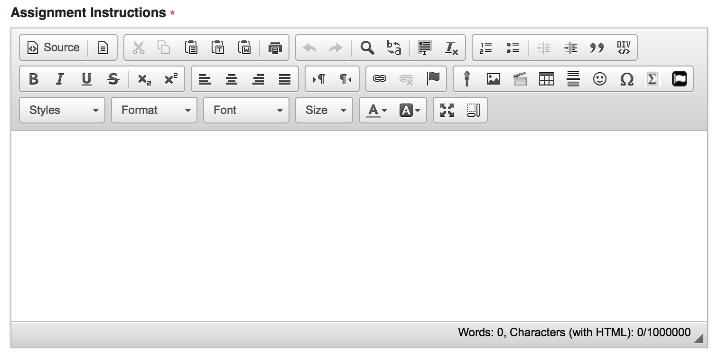The height and width of the screenshot is (360, 727).
Task: Insert a hyperlink
Action: coord(380,79)
